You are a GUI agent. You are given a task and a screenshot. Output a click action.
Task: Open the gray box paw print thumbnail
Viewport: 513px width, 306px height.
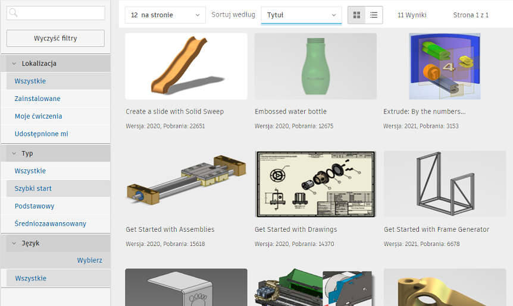[186, 288]
